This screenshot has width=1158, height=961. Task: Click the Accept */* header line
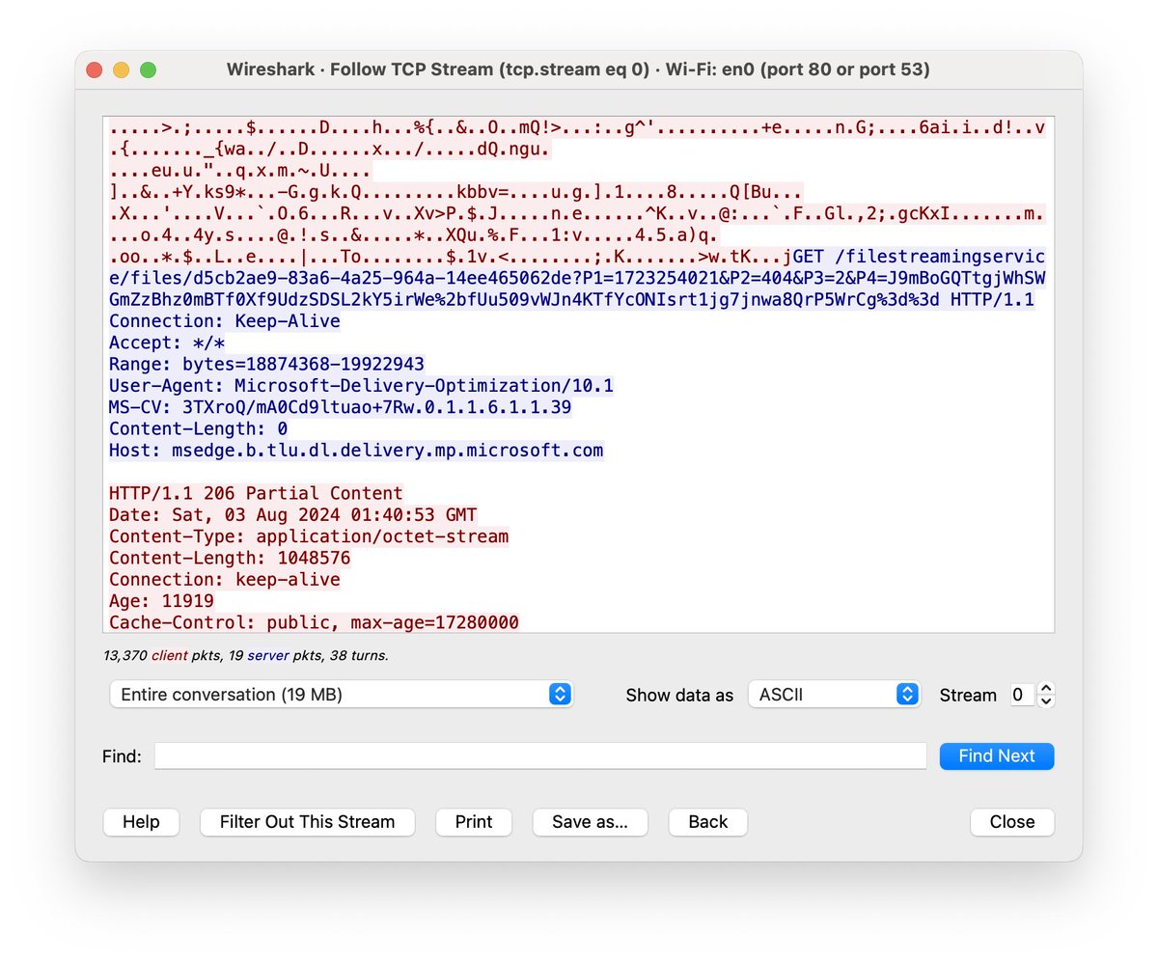pyautogui.click(x=167, y=343)
